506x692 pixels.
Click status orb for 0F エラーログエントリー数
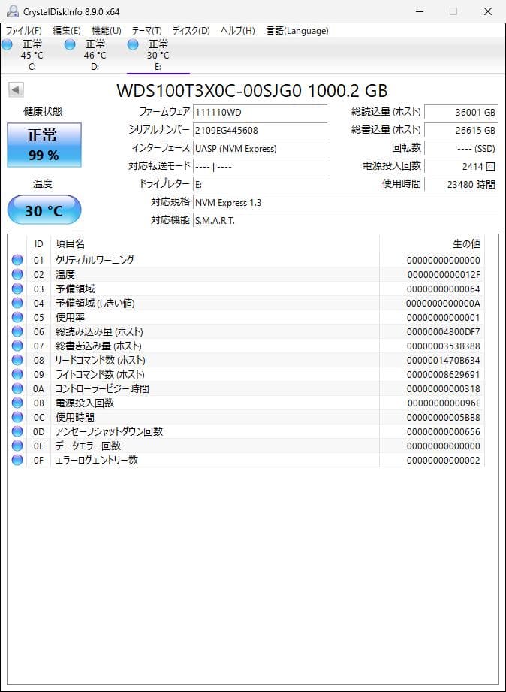[17, 460]
